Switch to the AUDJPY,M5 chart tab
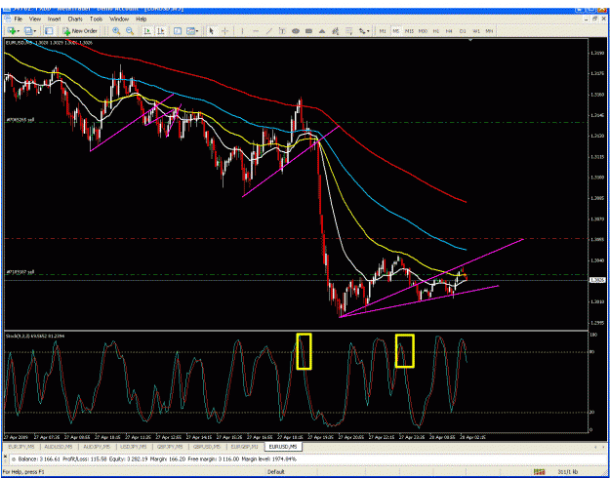Screen dimensions: 610x478 (96, 448)
